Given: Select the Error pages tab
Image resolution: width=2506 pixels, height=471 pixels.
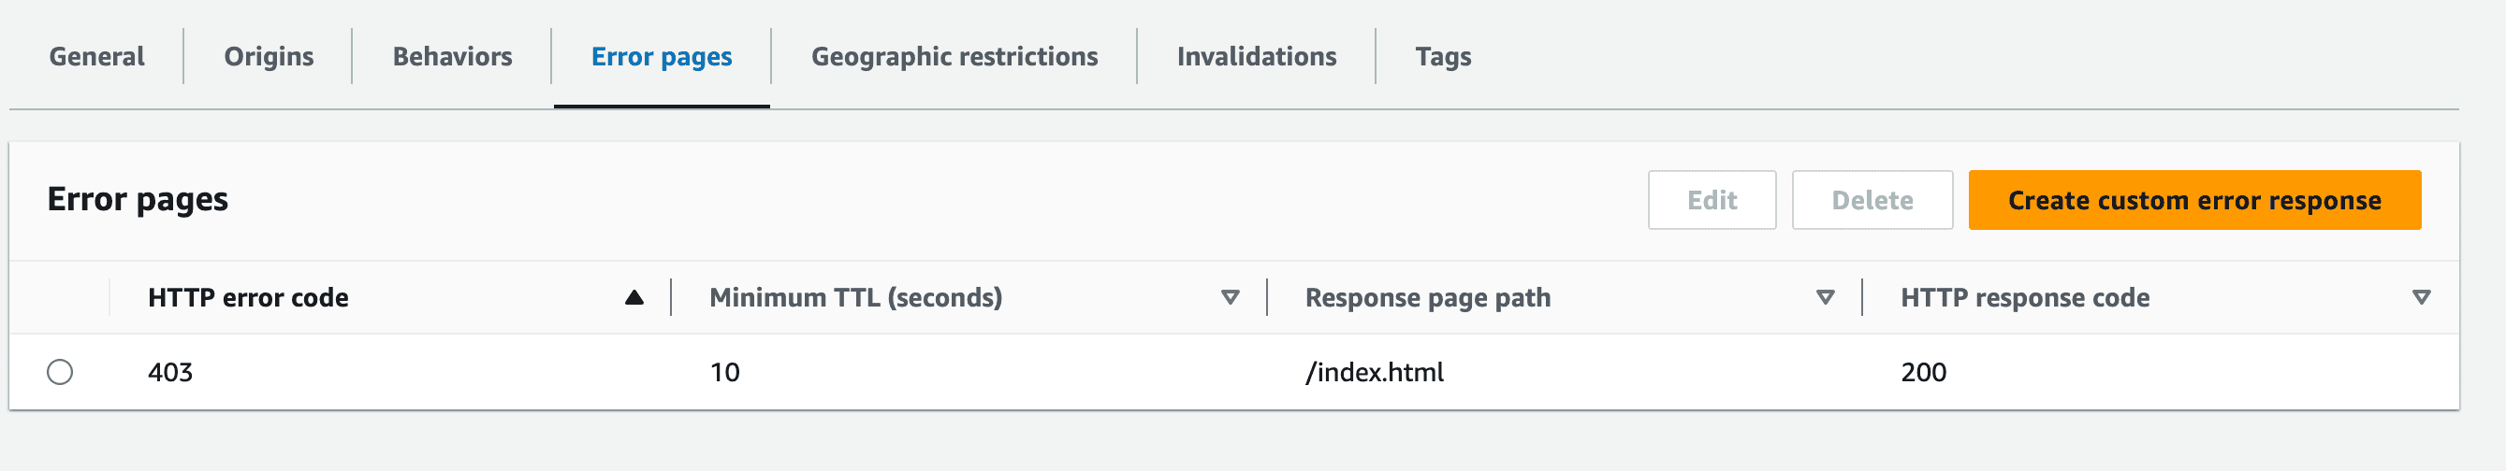Looking at the screenshot, I should coord(662,56).
